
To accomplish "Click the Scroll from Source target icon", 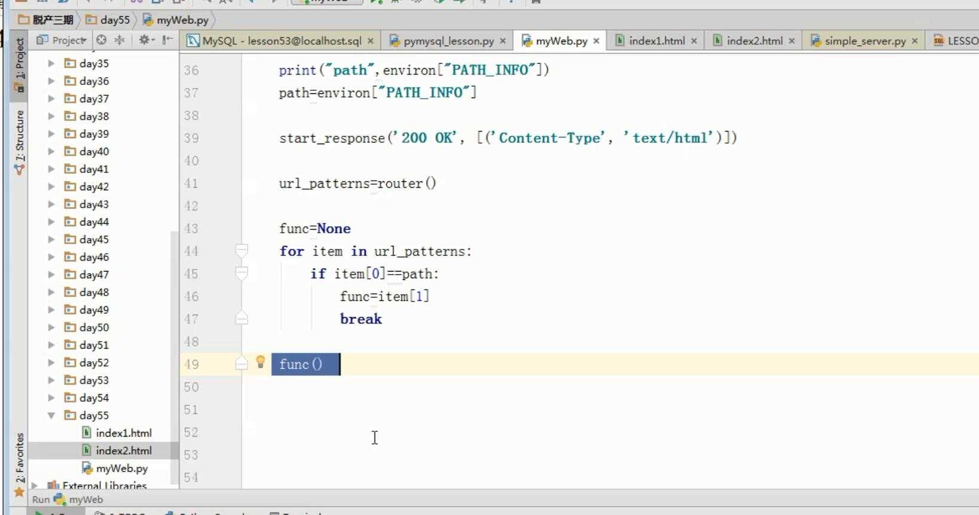I will pyautogui.click(x=102, y=40).
